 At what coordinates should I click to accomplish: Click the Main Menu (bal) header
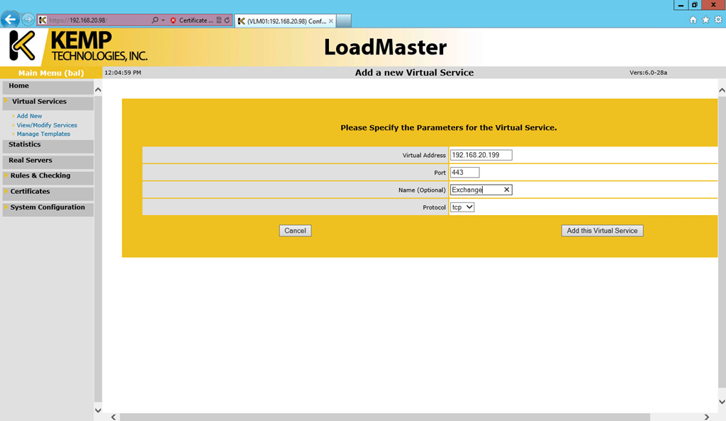pos(51,73)
